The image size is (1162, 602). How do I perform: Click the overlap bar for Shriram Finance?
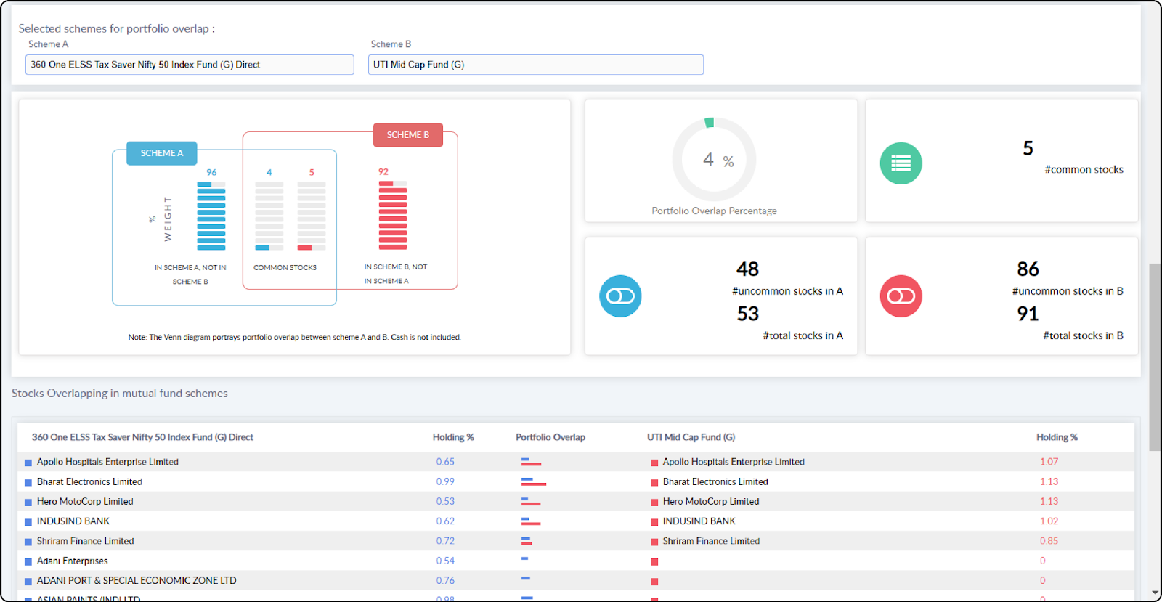tap(526, 541)
